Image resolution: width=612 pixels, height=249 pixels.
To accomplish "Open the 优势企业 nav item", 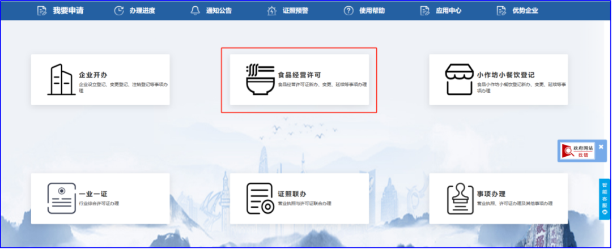I will pyautogui.click(x=525, y=11).
